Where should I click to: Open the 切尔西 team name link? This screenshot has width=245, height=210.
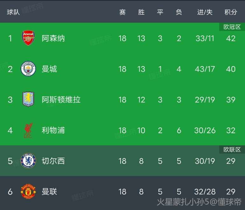click(x=53, y=161)
